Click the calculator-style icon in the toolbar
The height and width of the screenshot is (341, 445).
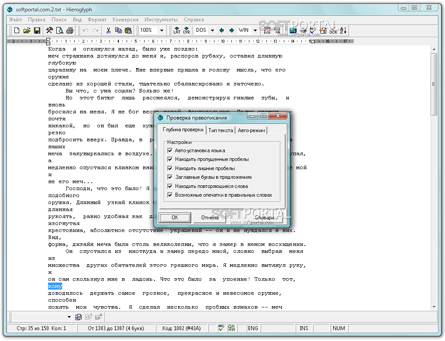(293, 31)
